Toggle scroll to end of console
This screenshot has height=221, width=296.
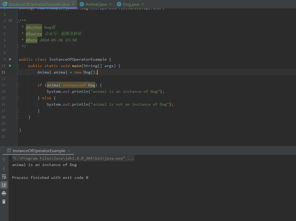pos(4,185)
